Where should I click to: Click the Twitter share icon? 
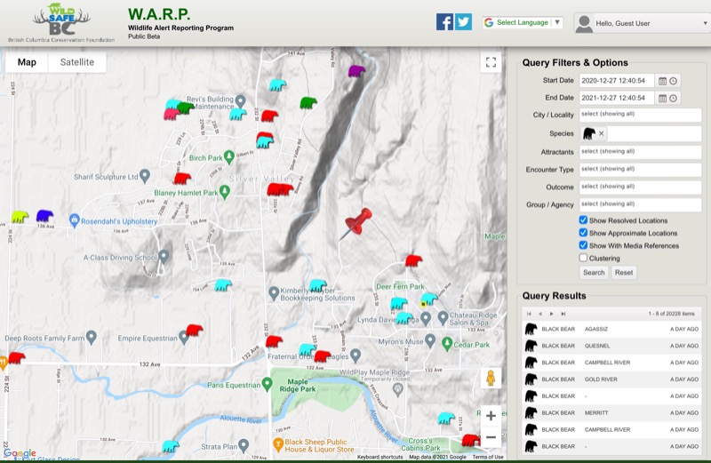[x=463, y=22]
